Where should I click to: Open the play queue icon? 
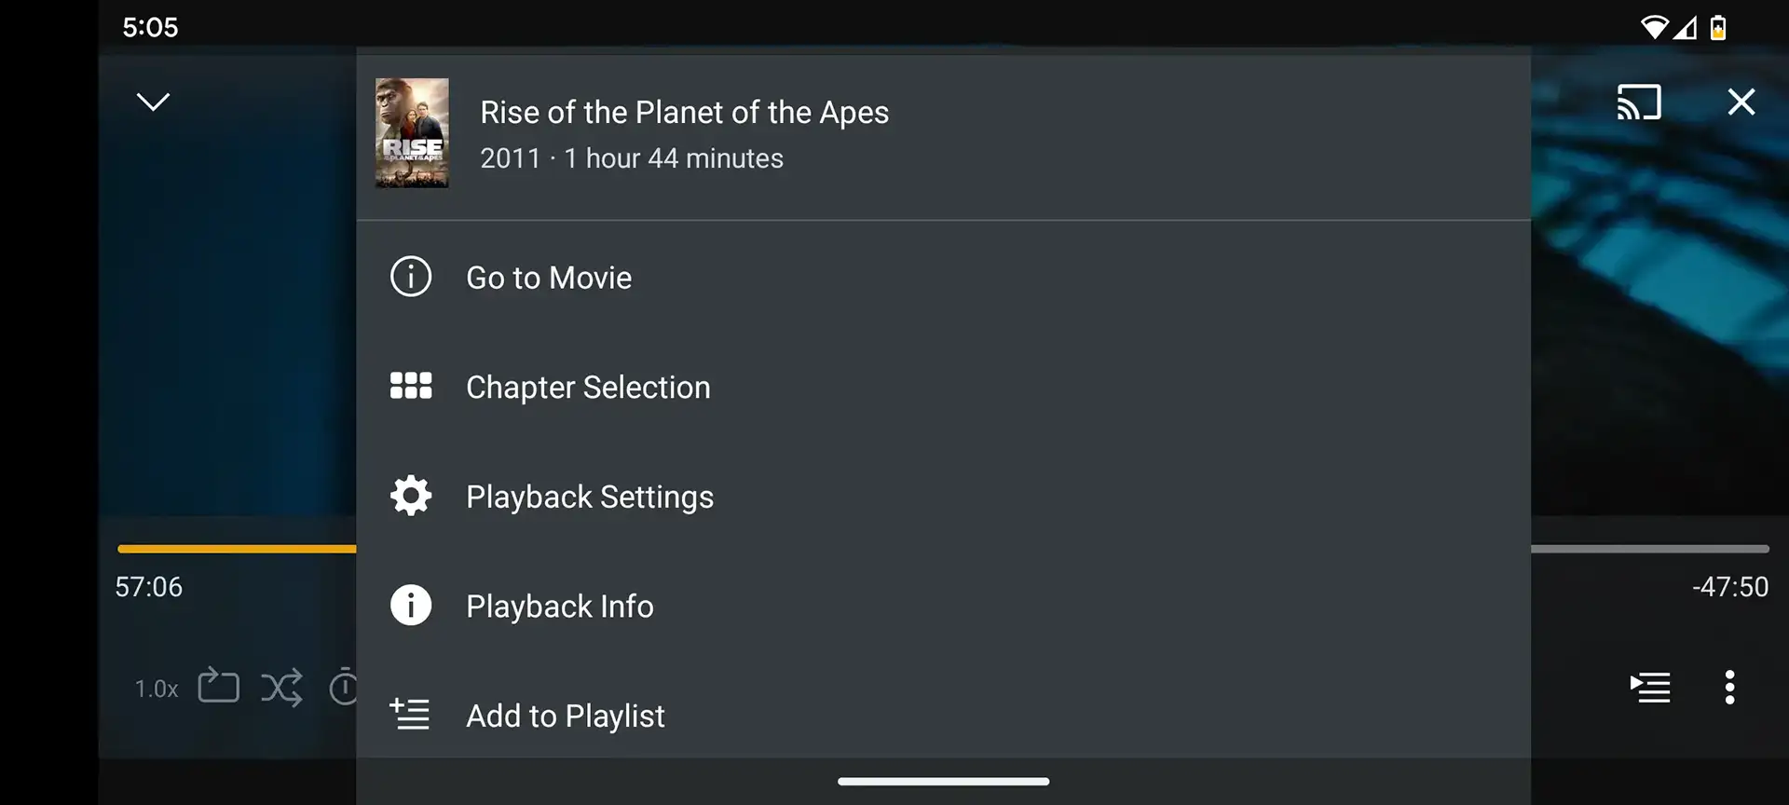pos(1650,687)
